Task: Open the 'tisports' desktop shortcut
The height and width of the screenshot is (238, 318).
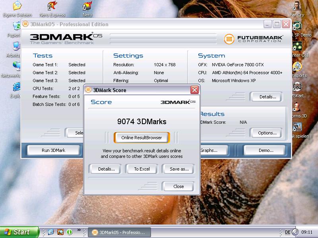Action: click(299, 70)
